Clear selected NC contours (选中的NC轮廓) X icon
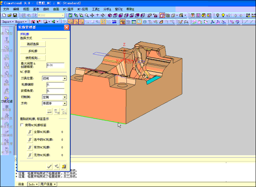 pyautogui.click(x=30, y=140)
